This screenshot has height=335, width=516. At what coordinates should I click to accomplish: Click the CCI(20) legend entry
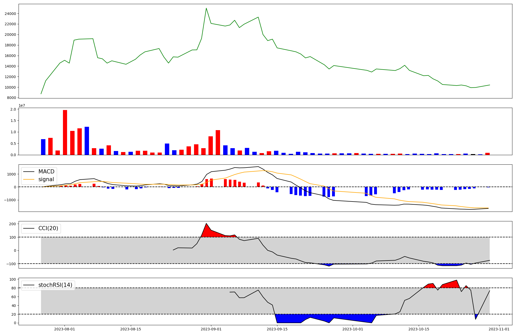(48, 228)
